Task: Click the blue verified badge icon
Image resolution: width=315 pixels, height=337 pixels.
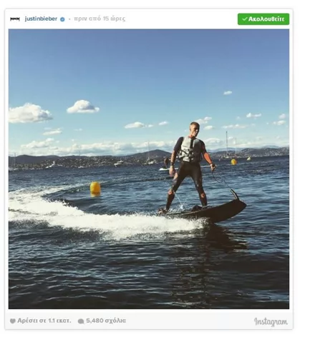Action: 62,19
